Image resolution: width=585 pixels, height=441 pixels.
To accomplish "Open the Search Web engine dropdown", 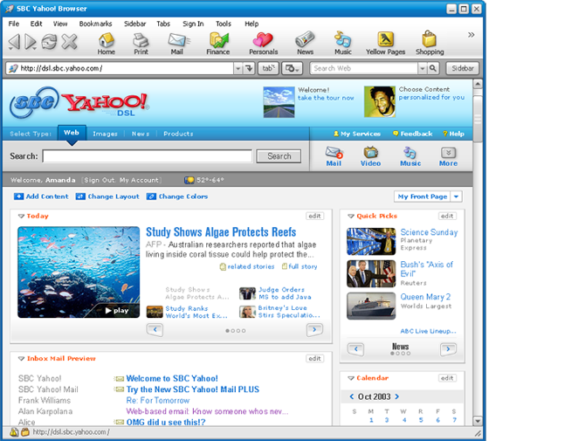I will [x=422, y=68].
